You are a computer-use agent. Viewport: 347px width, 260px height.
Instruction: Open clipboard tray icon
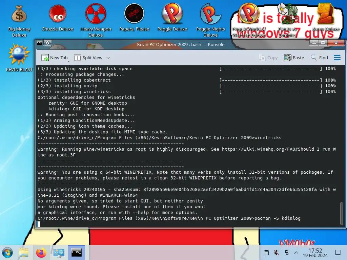click(266, 253)
